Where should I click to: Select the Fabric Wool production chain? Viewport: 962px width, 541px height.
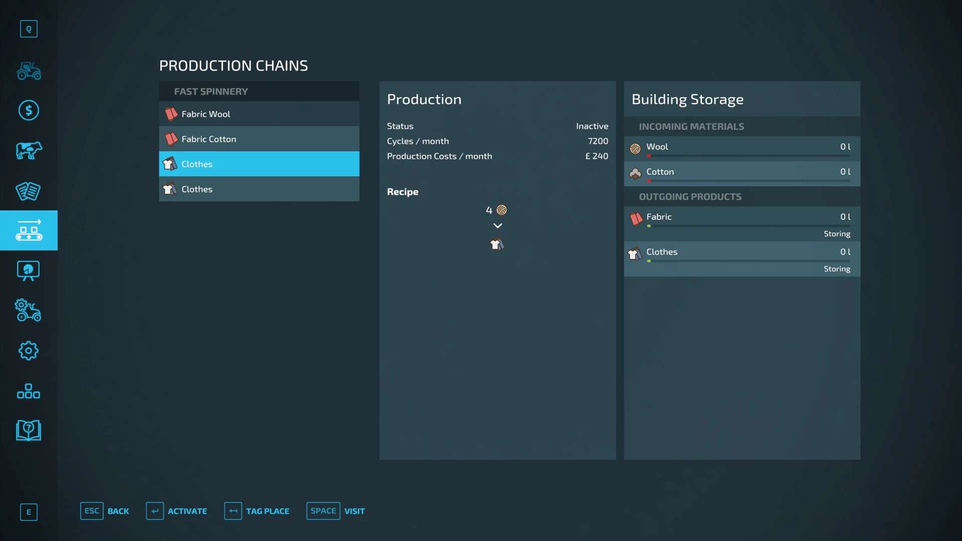(x=259, y=114)
